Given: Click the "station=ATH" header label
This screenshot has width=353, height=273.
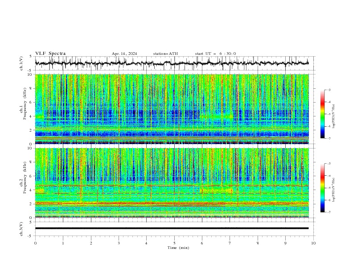Looking at the screenshot, I should (165, 54).
